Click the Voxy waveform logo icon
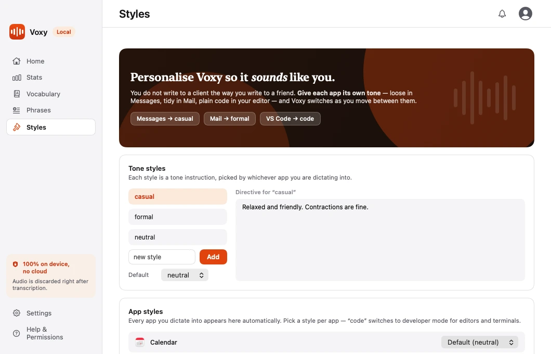This screenshot has width=551, height=354. pyautogui.click(x=17, y=32)
